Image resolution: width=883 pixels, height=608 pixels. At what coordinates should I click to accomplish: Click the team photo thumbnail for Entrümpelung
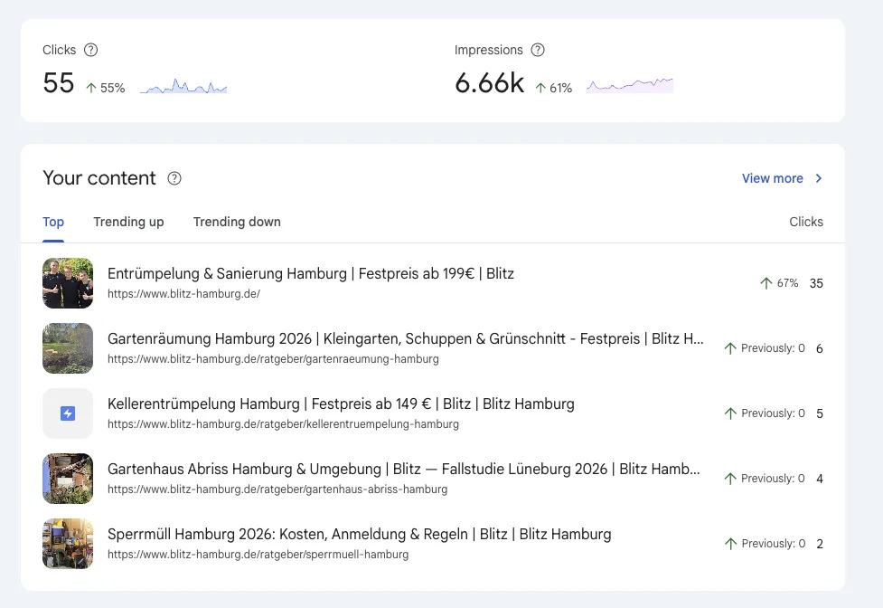(68, 283)
